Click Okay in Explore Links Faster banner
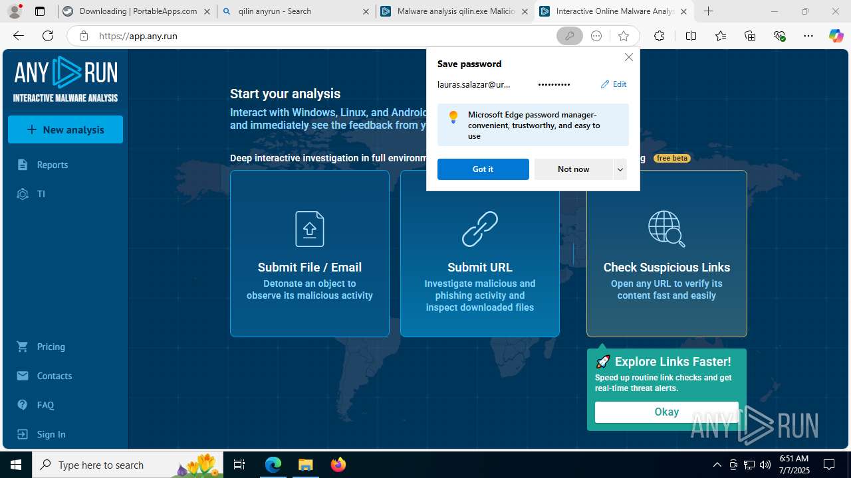 666,412
